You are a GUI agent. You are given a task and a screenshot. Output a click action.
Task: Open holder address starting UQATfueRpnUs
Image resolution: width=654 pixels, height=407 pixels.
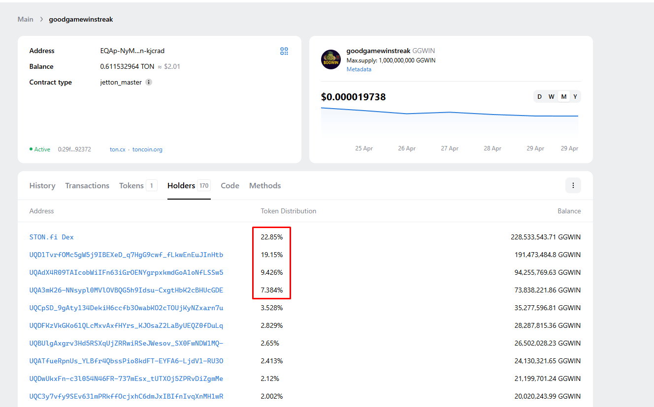click(127, 361)
